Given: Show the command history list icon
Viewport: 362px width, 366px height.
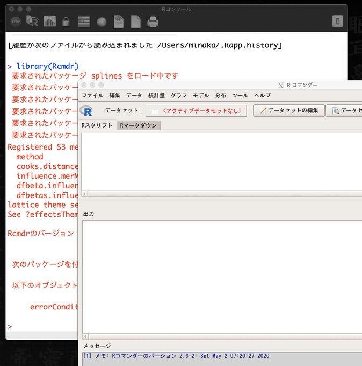Looking at the screenshot, I should pos(84,22).
